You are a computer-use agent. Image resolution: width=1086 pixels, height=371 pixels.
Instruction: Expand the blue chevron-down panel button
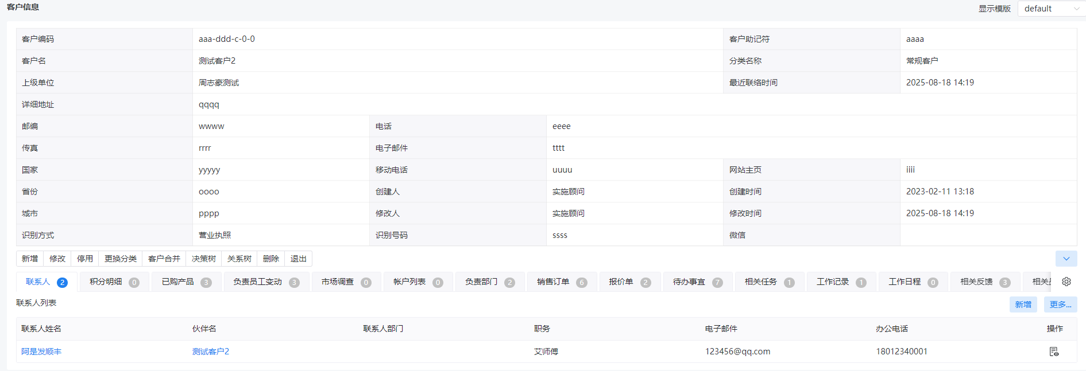tap(1066, 259)
